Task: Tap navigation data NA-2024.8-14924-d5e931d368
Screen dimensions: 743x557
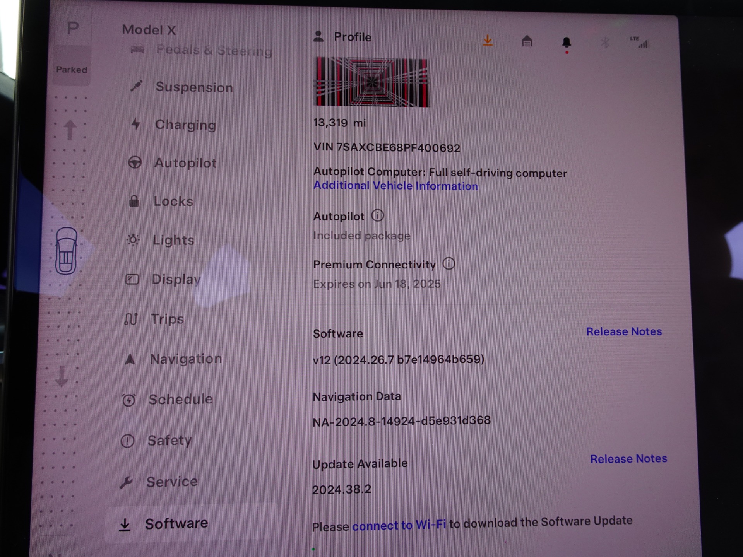Action: pos(401,421)
